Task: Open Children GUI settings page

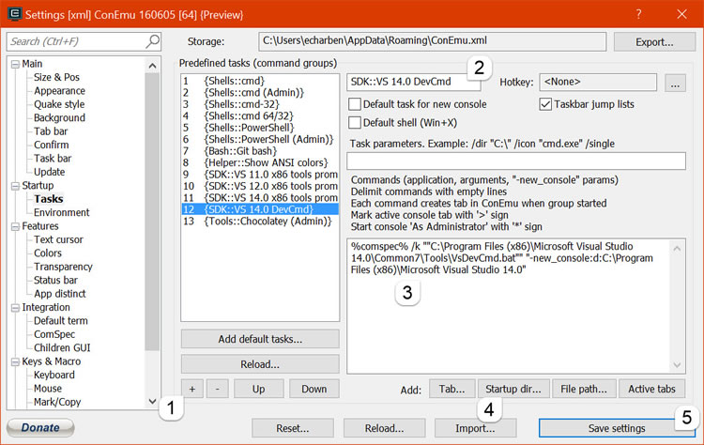Action: (x=62, y=348)
